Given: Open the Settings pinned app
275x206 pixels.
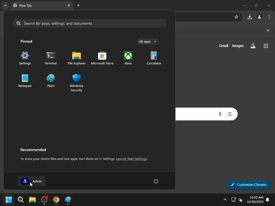Looking at the screenshot, I should (25, 58).
